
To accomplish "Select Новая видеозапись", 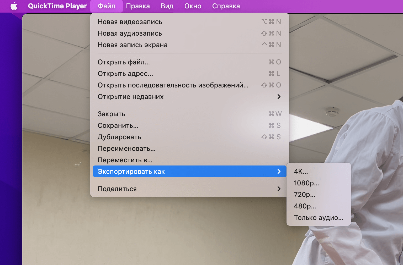I will point(130,22).
